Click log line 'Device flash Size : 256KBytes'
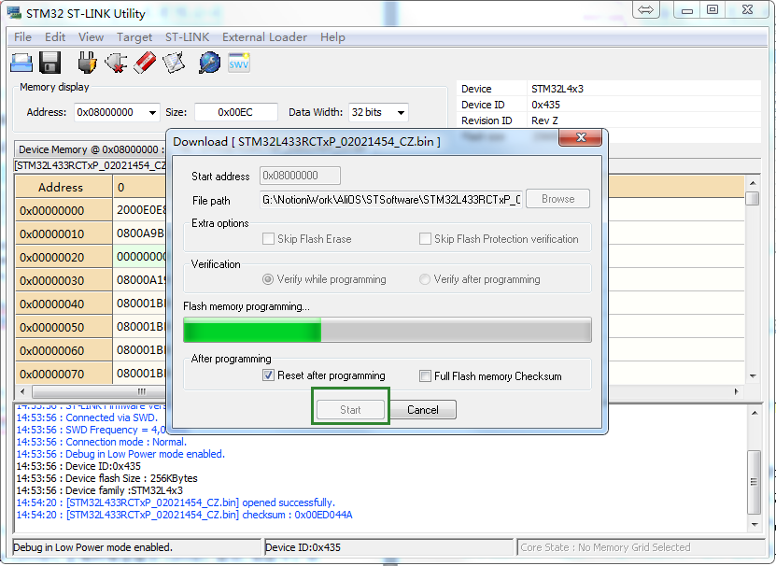Viewport: 776px width, 566px height. click(106, 478)
